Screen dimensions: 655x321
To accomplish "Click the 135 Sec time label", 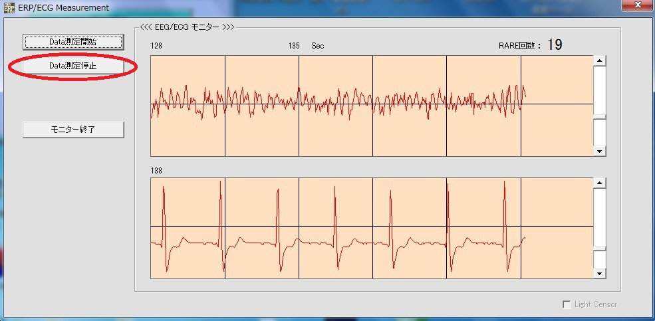I will (306, 47).
